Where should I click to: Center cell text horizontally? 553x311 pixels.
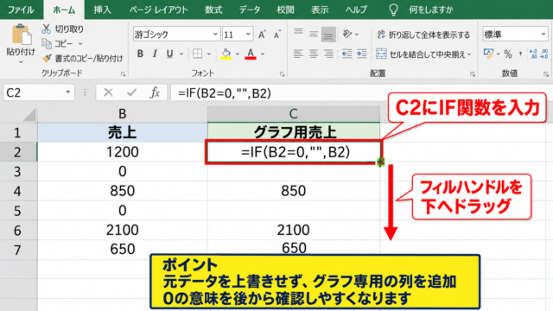313,54
